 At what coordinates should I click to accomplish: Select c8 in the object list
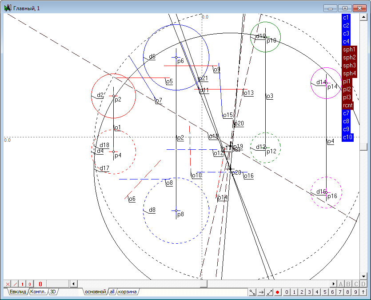pyautogui.click(x=346, y=121)
